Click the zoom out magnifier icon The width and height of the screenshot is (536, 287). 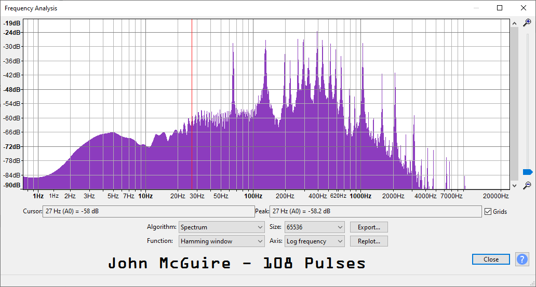[527, 185]
